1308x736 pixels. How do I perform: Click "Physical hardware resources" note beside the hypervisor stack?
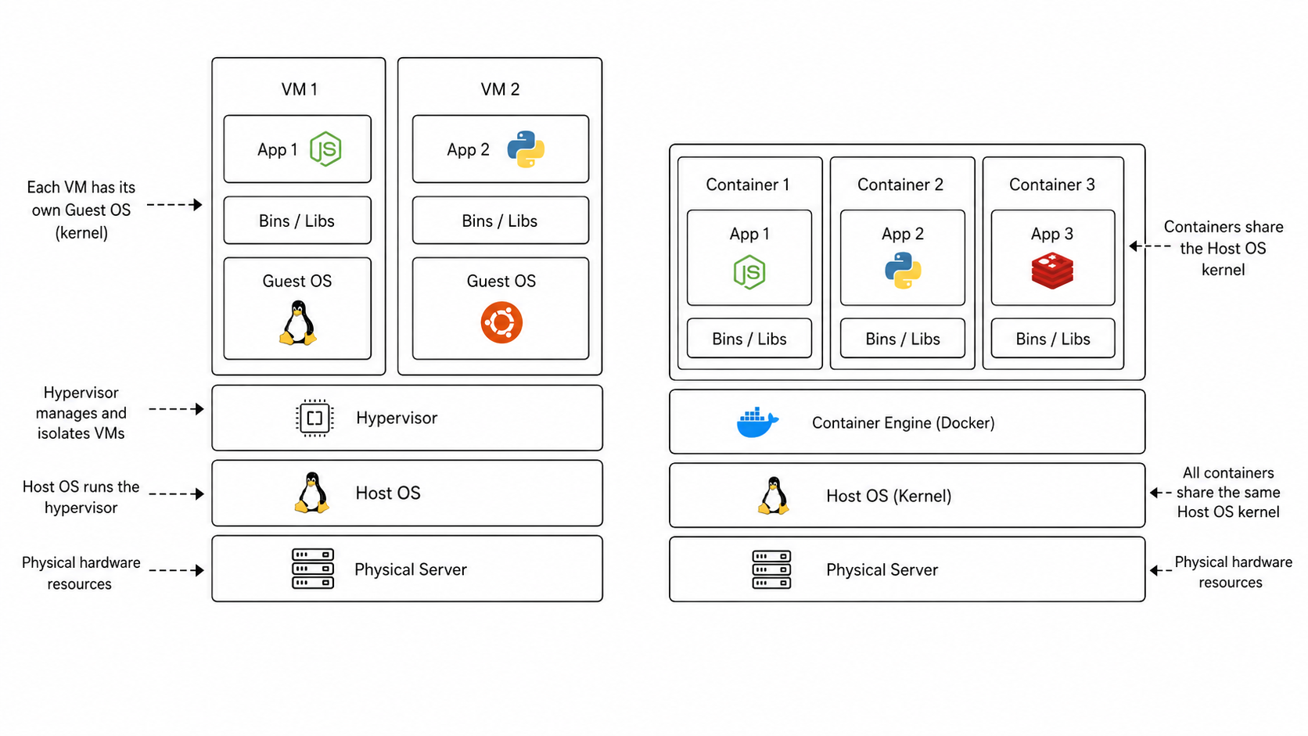click(81, 573)
